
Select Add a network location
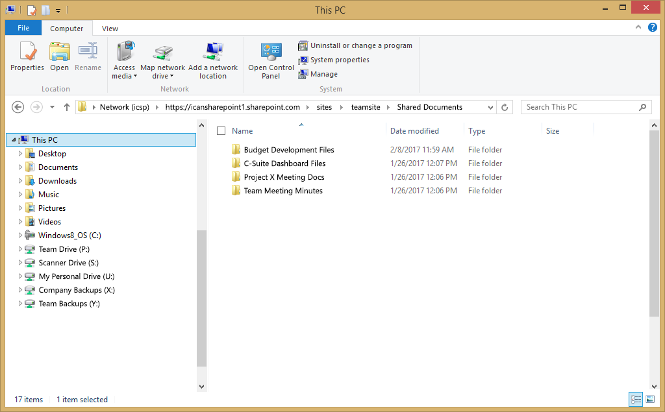213,58
